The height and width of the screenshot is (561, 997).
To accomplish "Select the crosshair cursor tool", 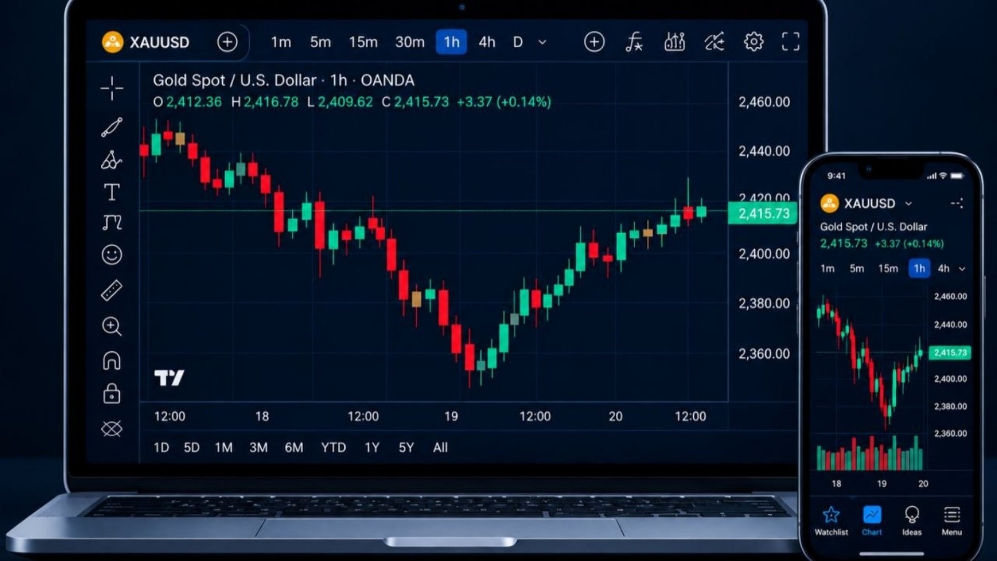I will click(x=112, y=88).
